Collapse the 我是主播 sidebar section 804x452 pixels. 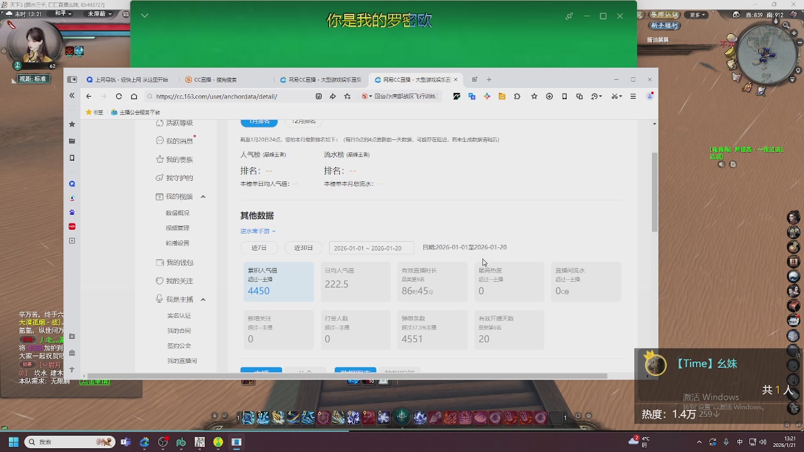[x=203, y=299]
